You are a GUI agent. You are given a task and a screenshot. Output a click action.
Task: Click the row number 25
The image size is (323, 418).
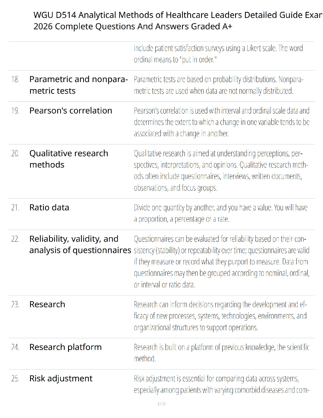click(x=15, y=379)
